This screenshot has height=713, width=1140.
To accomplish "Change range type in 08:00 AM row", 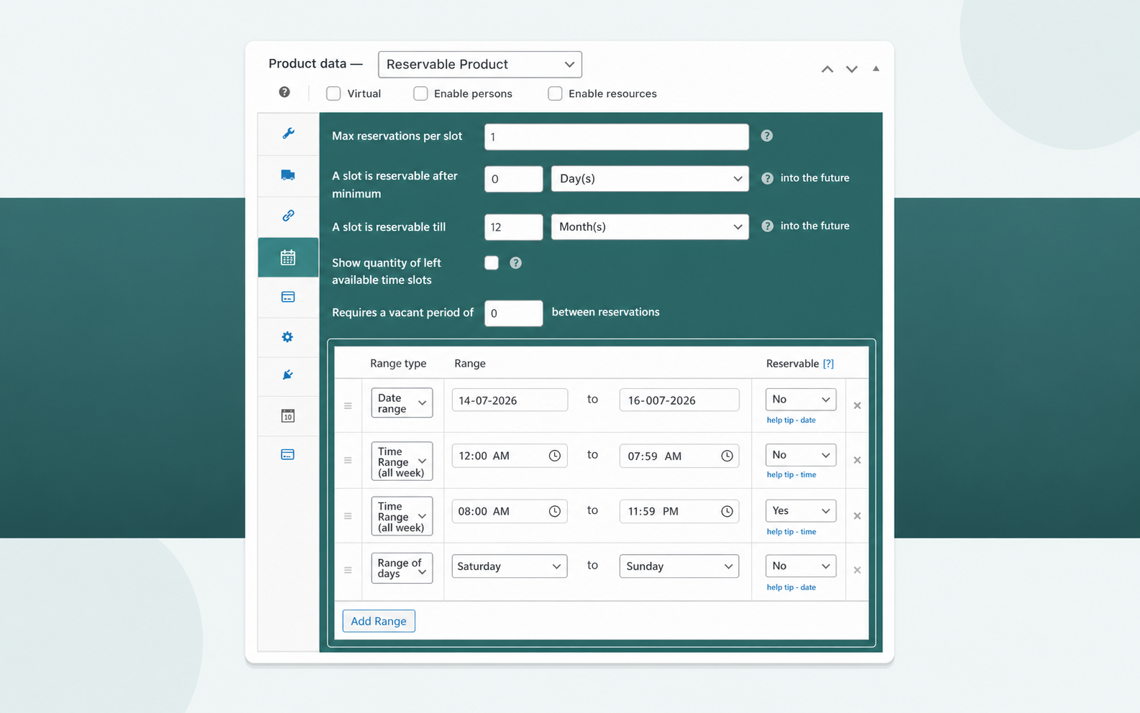I will pos(402,516).
